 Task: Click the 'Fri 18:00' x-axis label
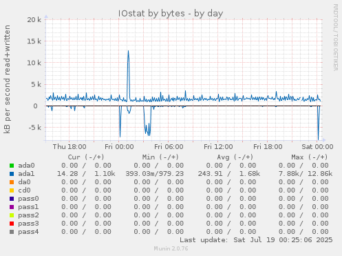click(268, 147)
